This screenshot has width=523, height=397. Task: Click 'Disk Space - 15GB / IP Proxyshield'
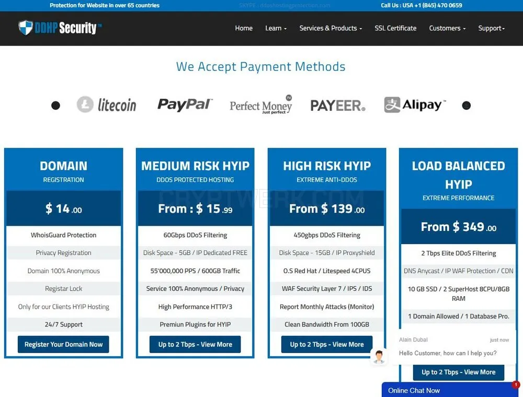tap(327, 253)
